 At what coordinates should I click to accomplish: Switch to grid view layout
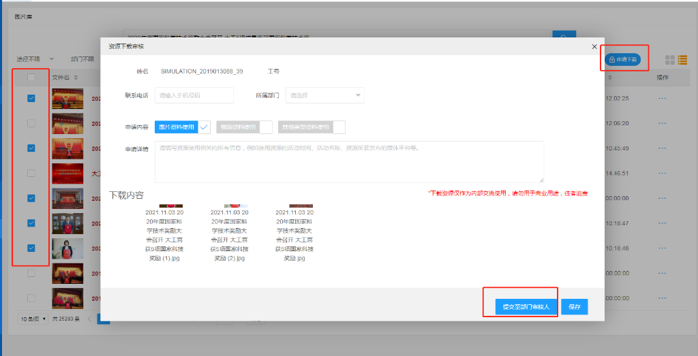point(670,60)
